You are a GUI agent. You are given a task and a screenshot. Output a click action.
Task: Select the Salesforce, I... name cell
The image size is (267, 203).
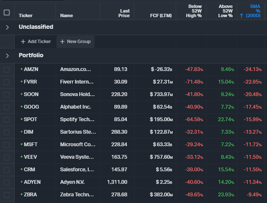[77, 170]
